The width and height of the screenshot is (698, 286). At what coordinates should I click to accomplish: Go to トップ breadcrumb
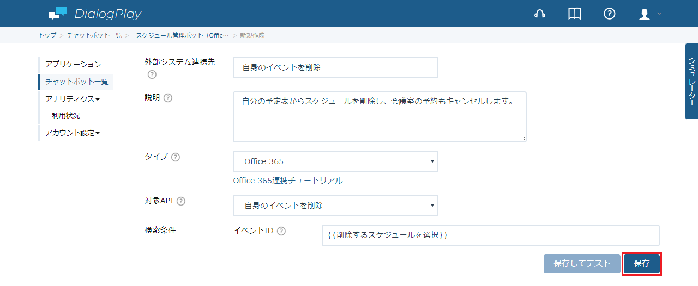click(x=47, y=35)
